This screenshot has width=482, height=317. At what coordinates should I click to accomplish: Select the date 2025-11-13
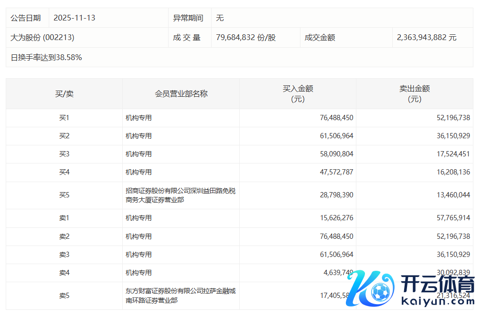75,18
